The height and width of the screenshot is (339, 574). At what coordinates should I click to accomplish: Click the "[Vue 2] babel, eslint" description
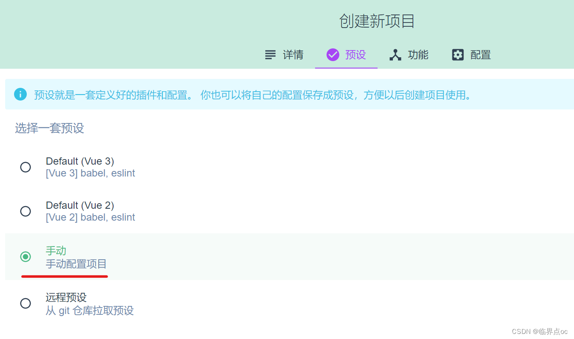coord(91,217)
